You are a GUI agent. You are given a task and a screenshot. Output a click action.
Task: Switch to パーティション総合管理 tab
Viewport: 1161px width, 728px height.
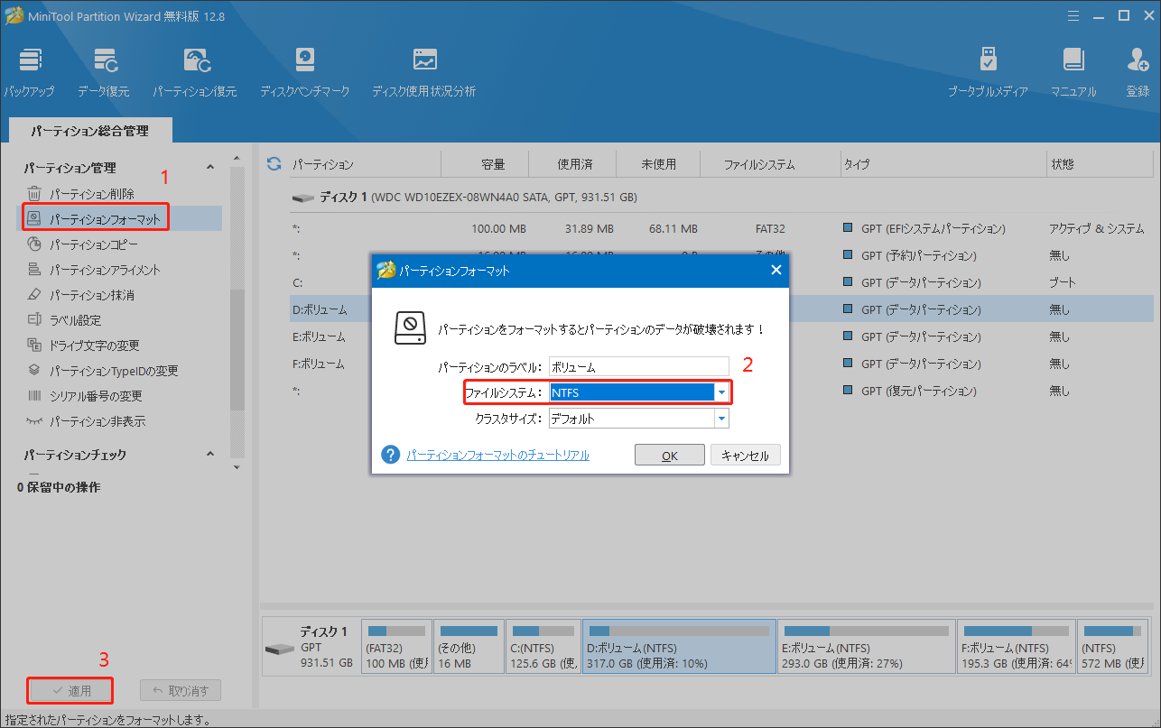click(x=90, y=131)
